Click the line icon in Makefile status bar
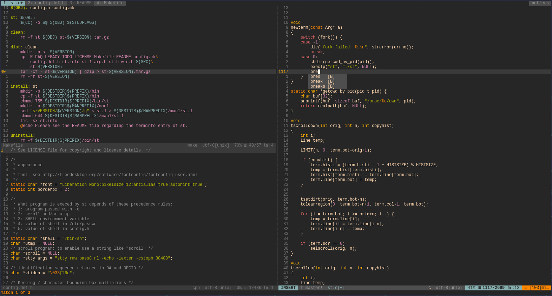This screenshot has height=296, width=552. click(245, 145)
